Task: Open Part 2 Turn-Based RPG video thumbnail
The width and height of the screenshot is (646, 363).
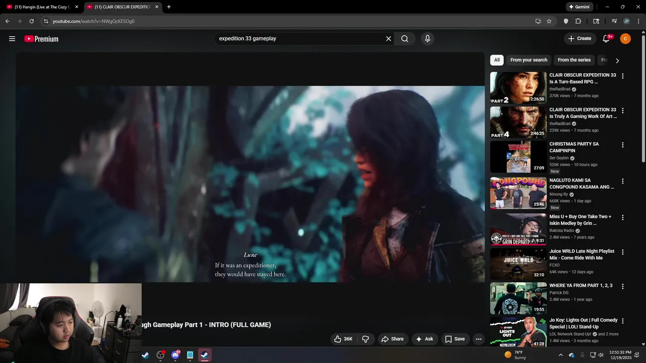Action: click(518, 88)
